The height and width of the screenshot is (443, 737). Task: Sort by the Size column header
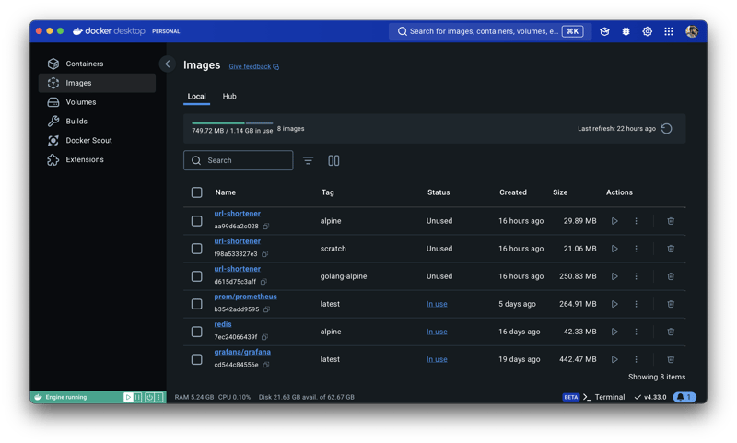560,192
